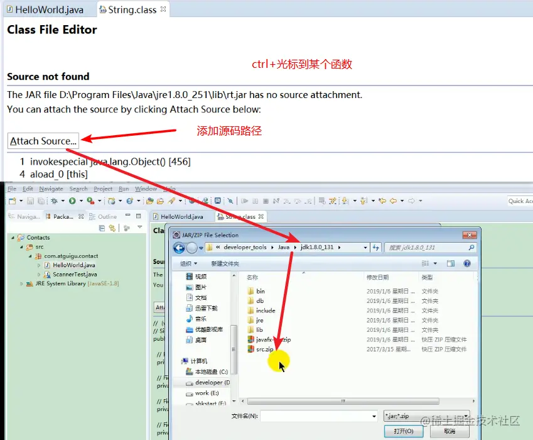The width and height of the screenshot is (533, 440).
Task: Expand the HelloWorld.java tree node
Action: [x=39, y=265]
